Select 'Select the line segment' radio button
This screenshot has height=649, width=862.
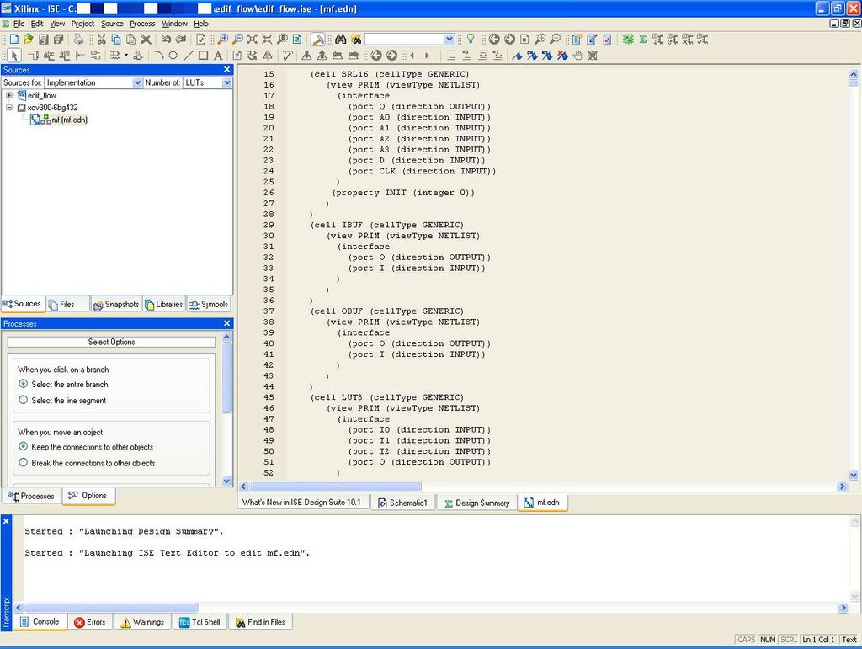tap(24, 401)
